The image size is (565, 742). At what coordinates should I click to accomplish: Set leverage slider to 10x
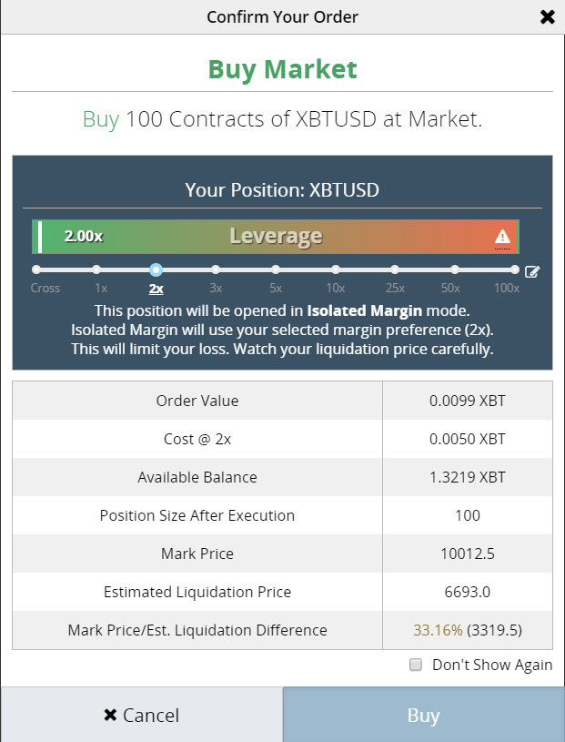335,269
